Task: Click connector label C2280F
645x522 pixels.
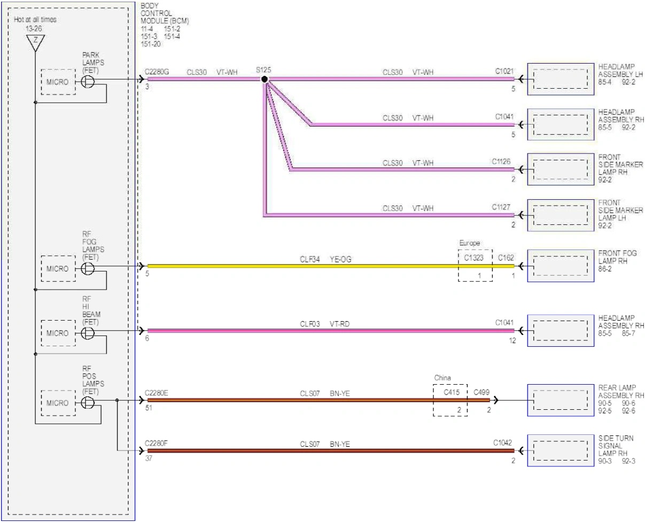Action: pos(157,443)
